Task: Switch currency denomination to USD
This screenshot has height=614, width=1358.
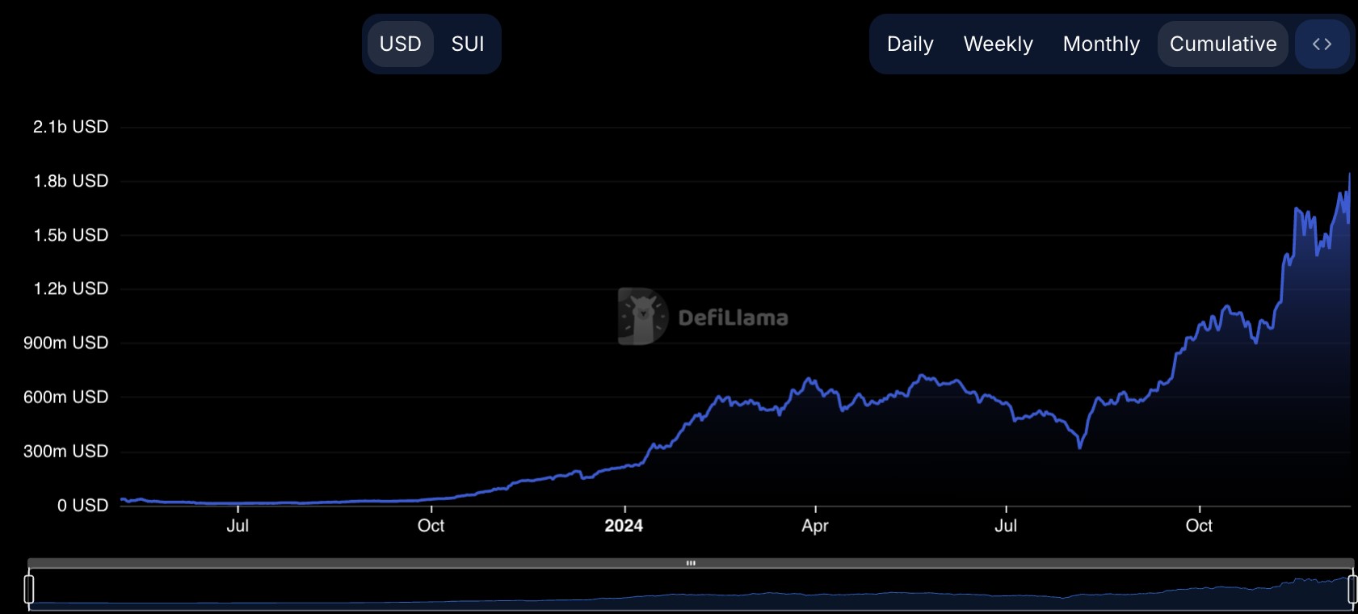Action: (401, 44)
